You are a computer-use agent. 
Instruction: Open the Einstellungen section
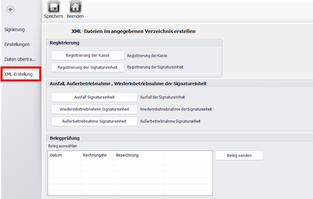pyautogui.click(x=17, y=44)
